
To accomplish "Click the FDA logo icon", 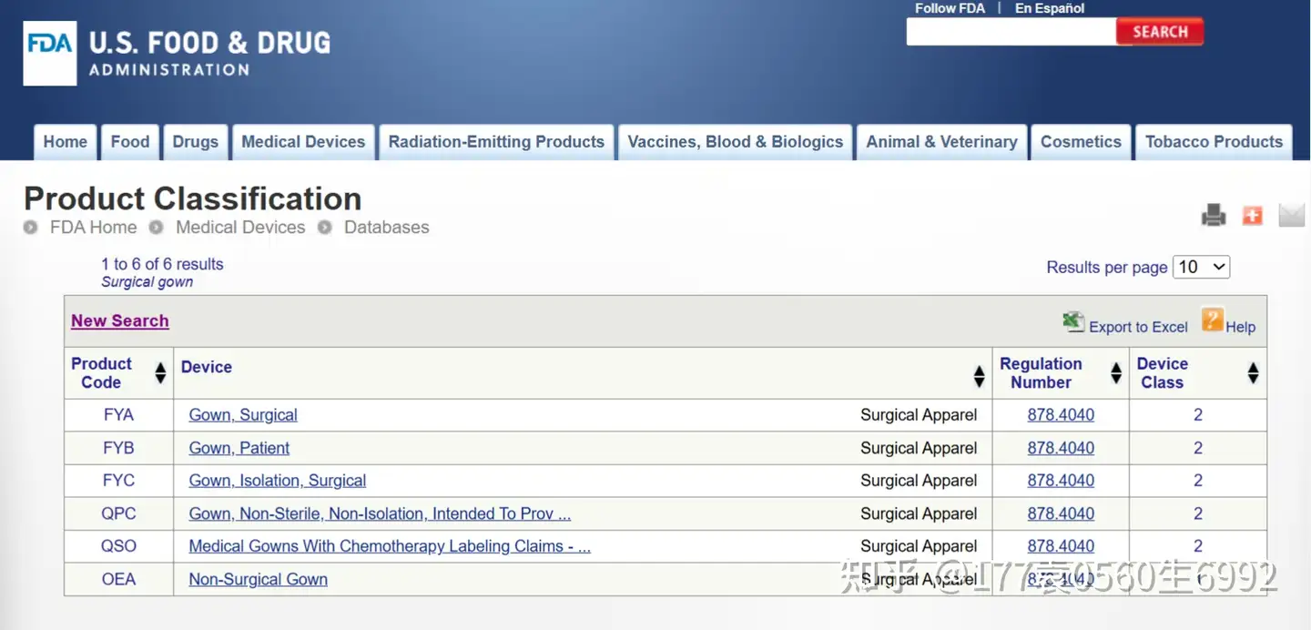I will 50,53.
